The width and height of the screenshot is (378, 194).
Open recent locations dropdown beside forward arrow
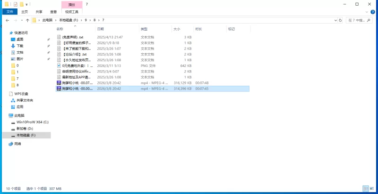22,20
